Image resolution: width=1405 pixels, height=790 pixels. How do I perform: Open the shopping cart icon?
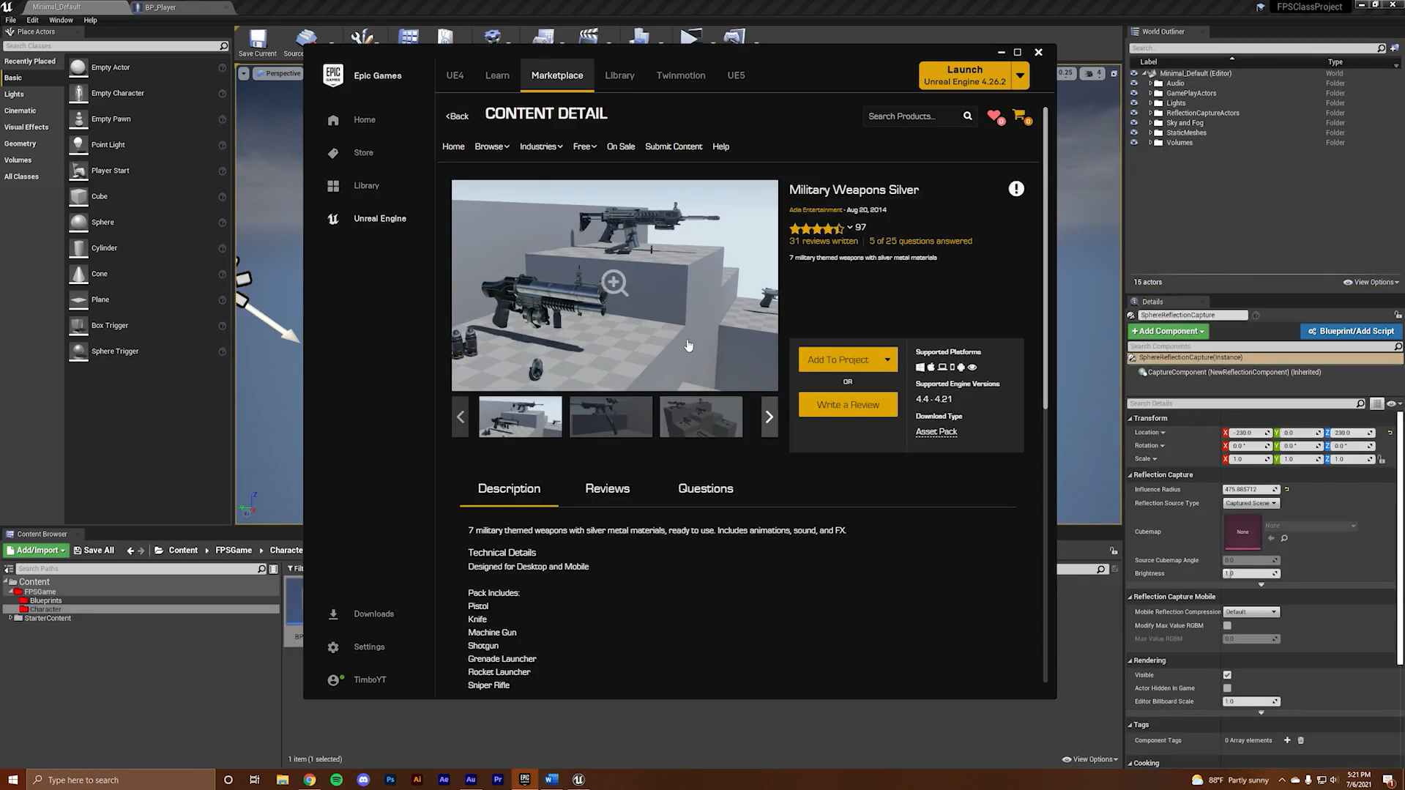(1018, 115)
